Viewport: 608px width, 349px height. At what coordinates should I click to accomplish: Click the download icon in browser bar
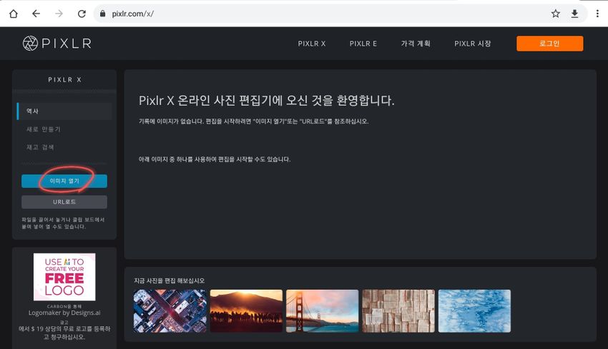[x=574, y=14]
